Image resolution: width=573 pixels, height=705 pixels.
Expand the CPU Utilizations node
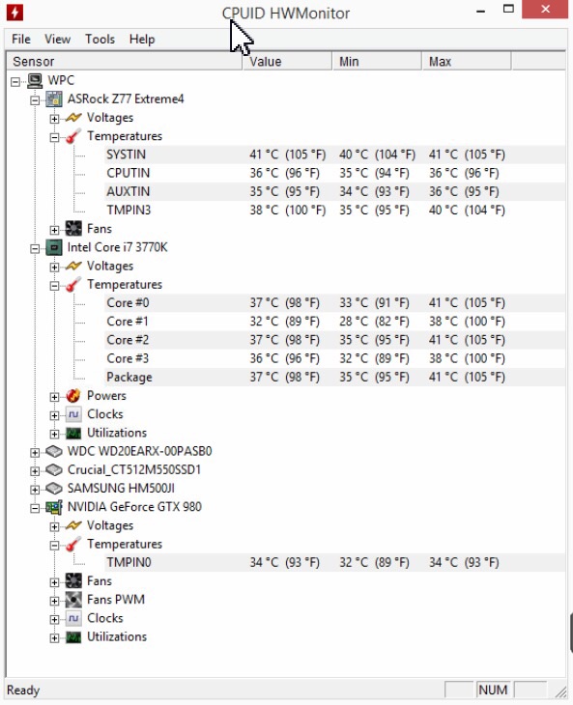pos(54,434)
